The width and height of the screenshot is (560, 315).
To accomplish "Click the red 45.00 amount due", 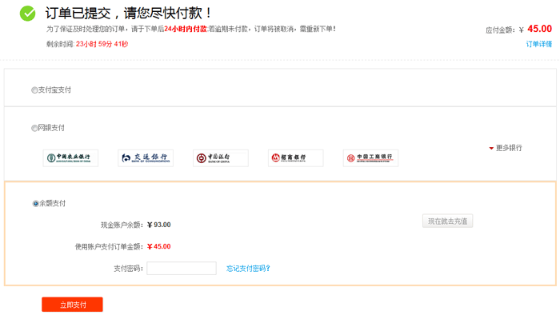I will (x=540, y=29).
